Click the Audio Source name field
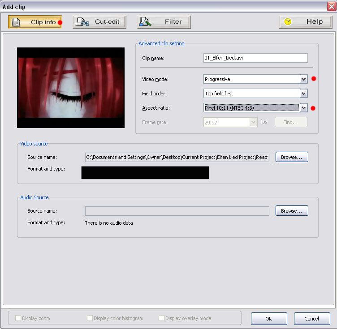This screenshot has width=337, height=329. pos(177,211)
